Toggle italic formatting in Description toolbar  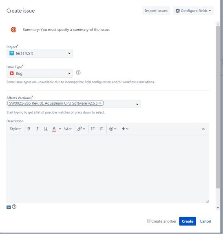pyautogui.click(x=37, y=129)
